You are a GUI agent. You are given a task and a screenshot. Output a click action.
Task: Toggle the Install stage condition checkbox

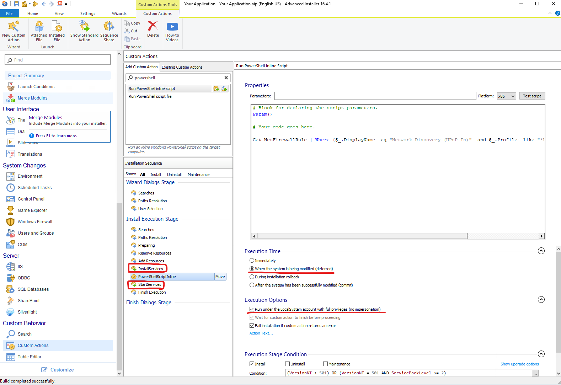click(x=252, y=364)
